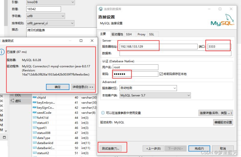Select the dataBankId column row
The width and height of the screenshot is (241, 157).
(64, 143)
